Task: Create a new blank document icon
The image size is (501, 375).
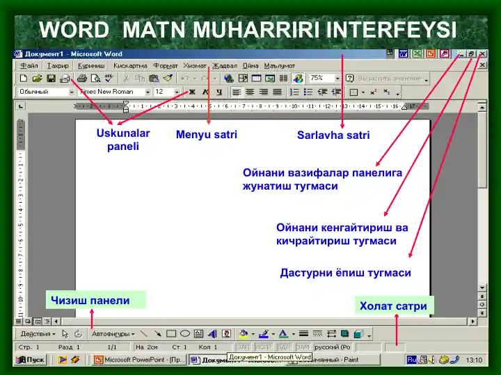Action: click(x=24, y=78)
